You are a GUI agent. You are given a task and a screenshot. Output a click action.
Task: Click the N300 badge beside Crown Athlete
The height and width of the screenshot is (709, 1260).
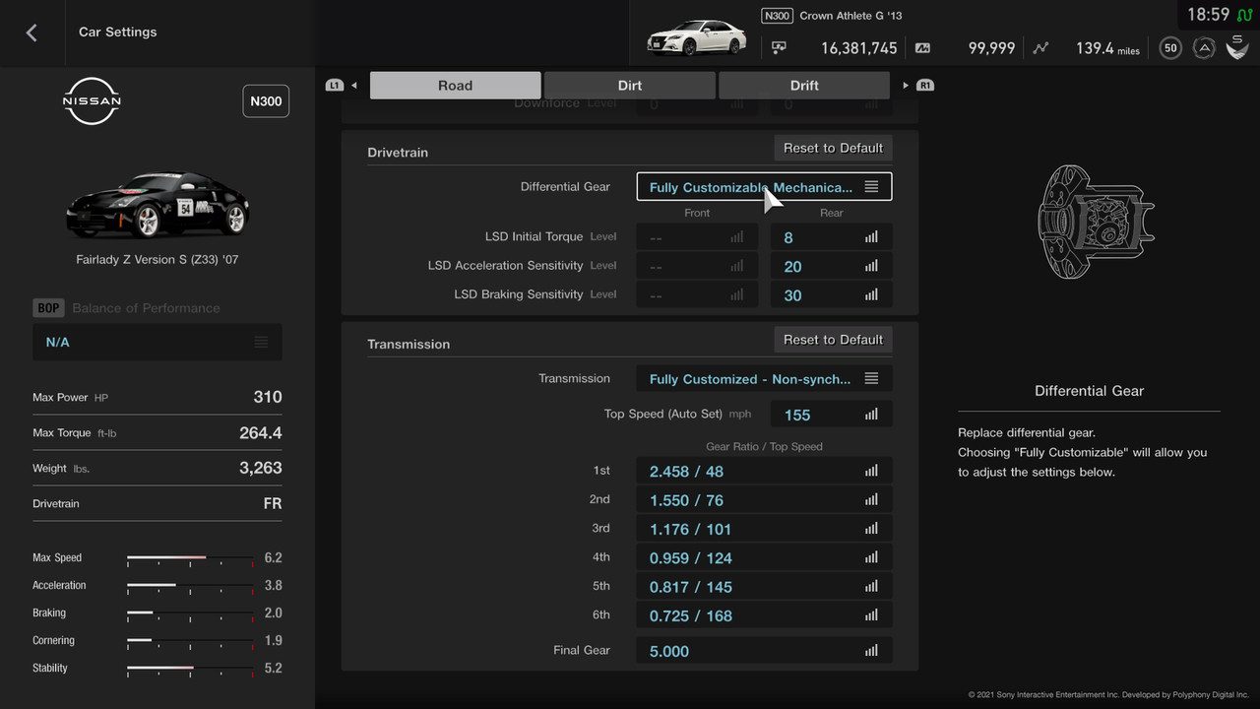coord(777,16)
